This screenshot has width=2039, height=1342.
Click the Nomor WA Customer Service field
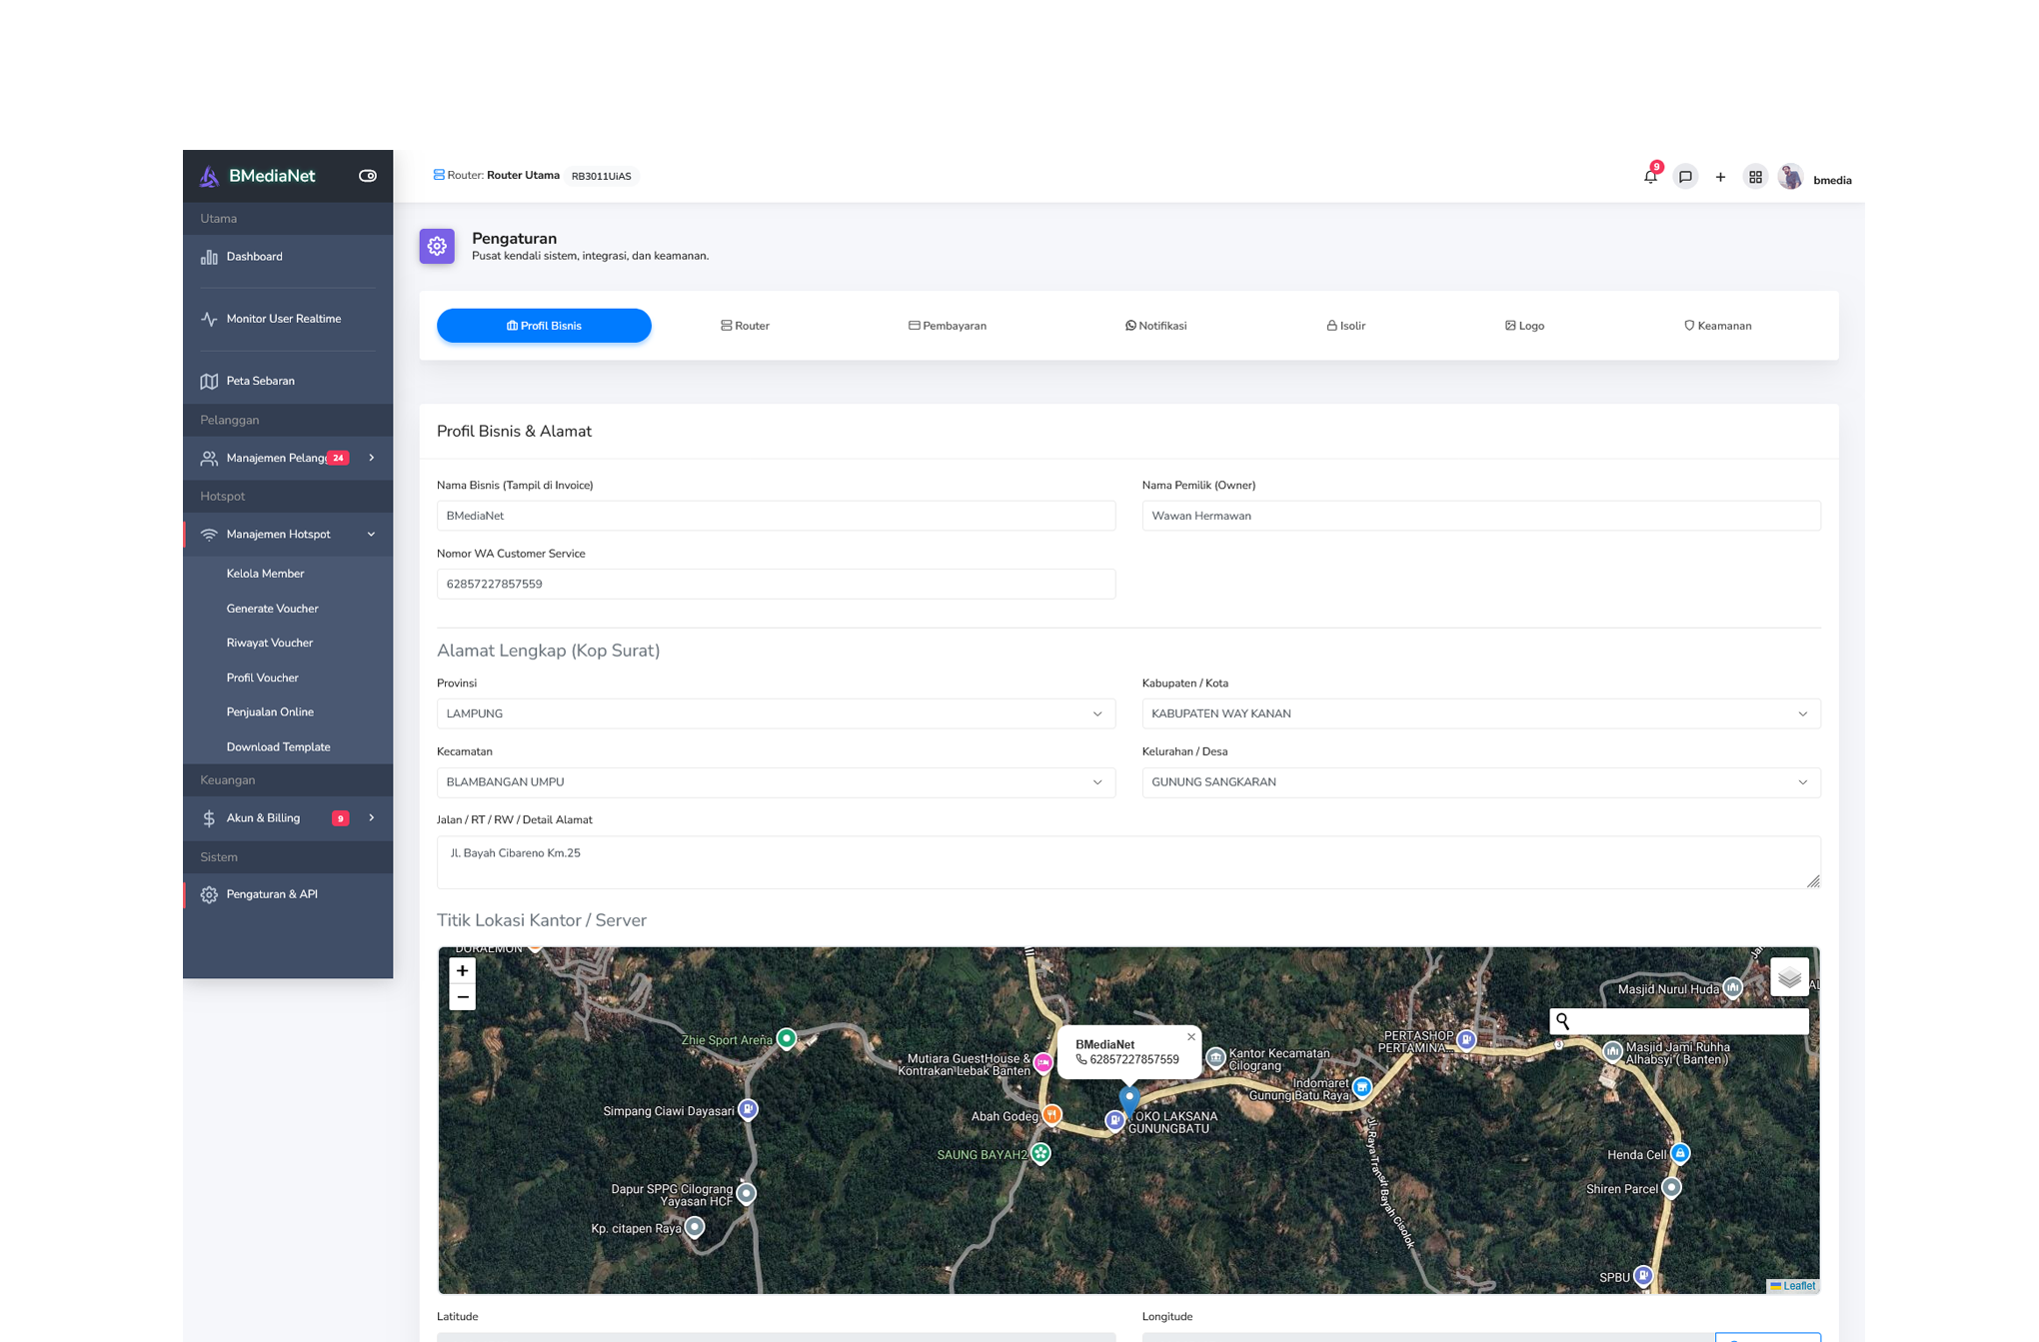tap(776, 584)
